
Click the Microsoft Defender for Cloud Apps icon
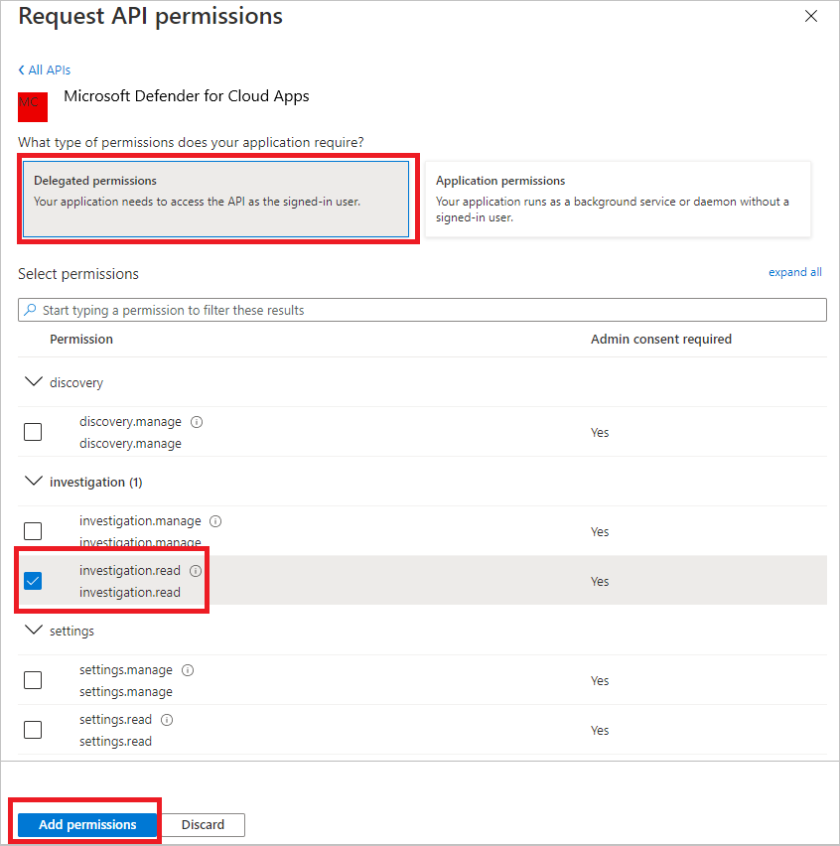pyautogui.click(x=33, y=106)
